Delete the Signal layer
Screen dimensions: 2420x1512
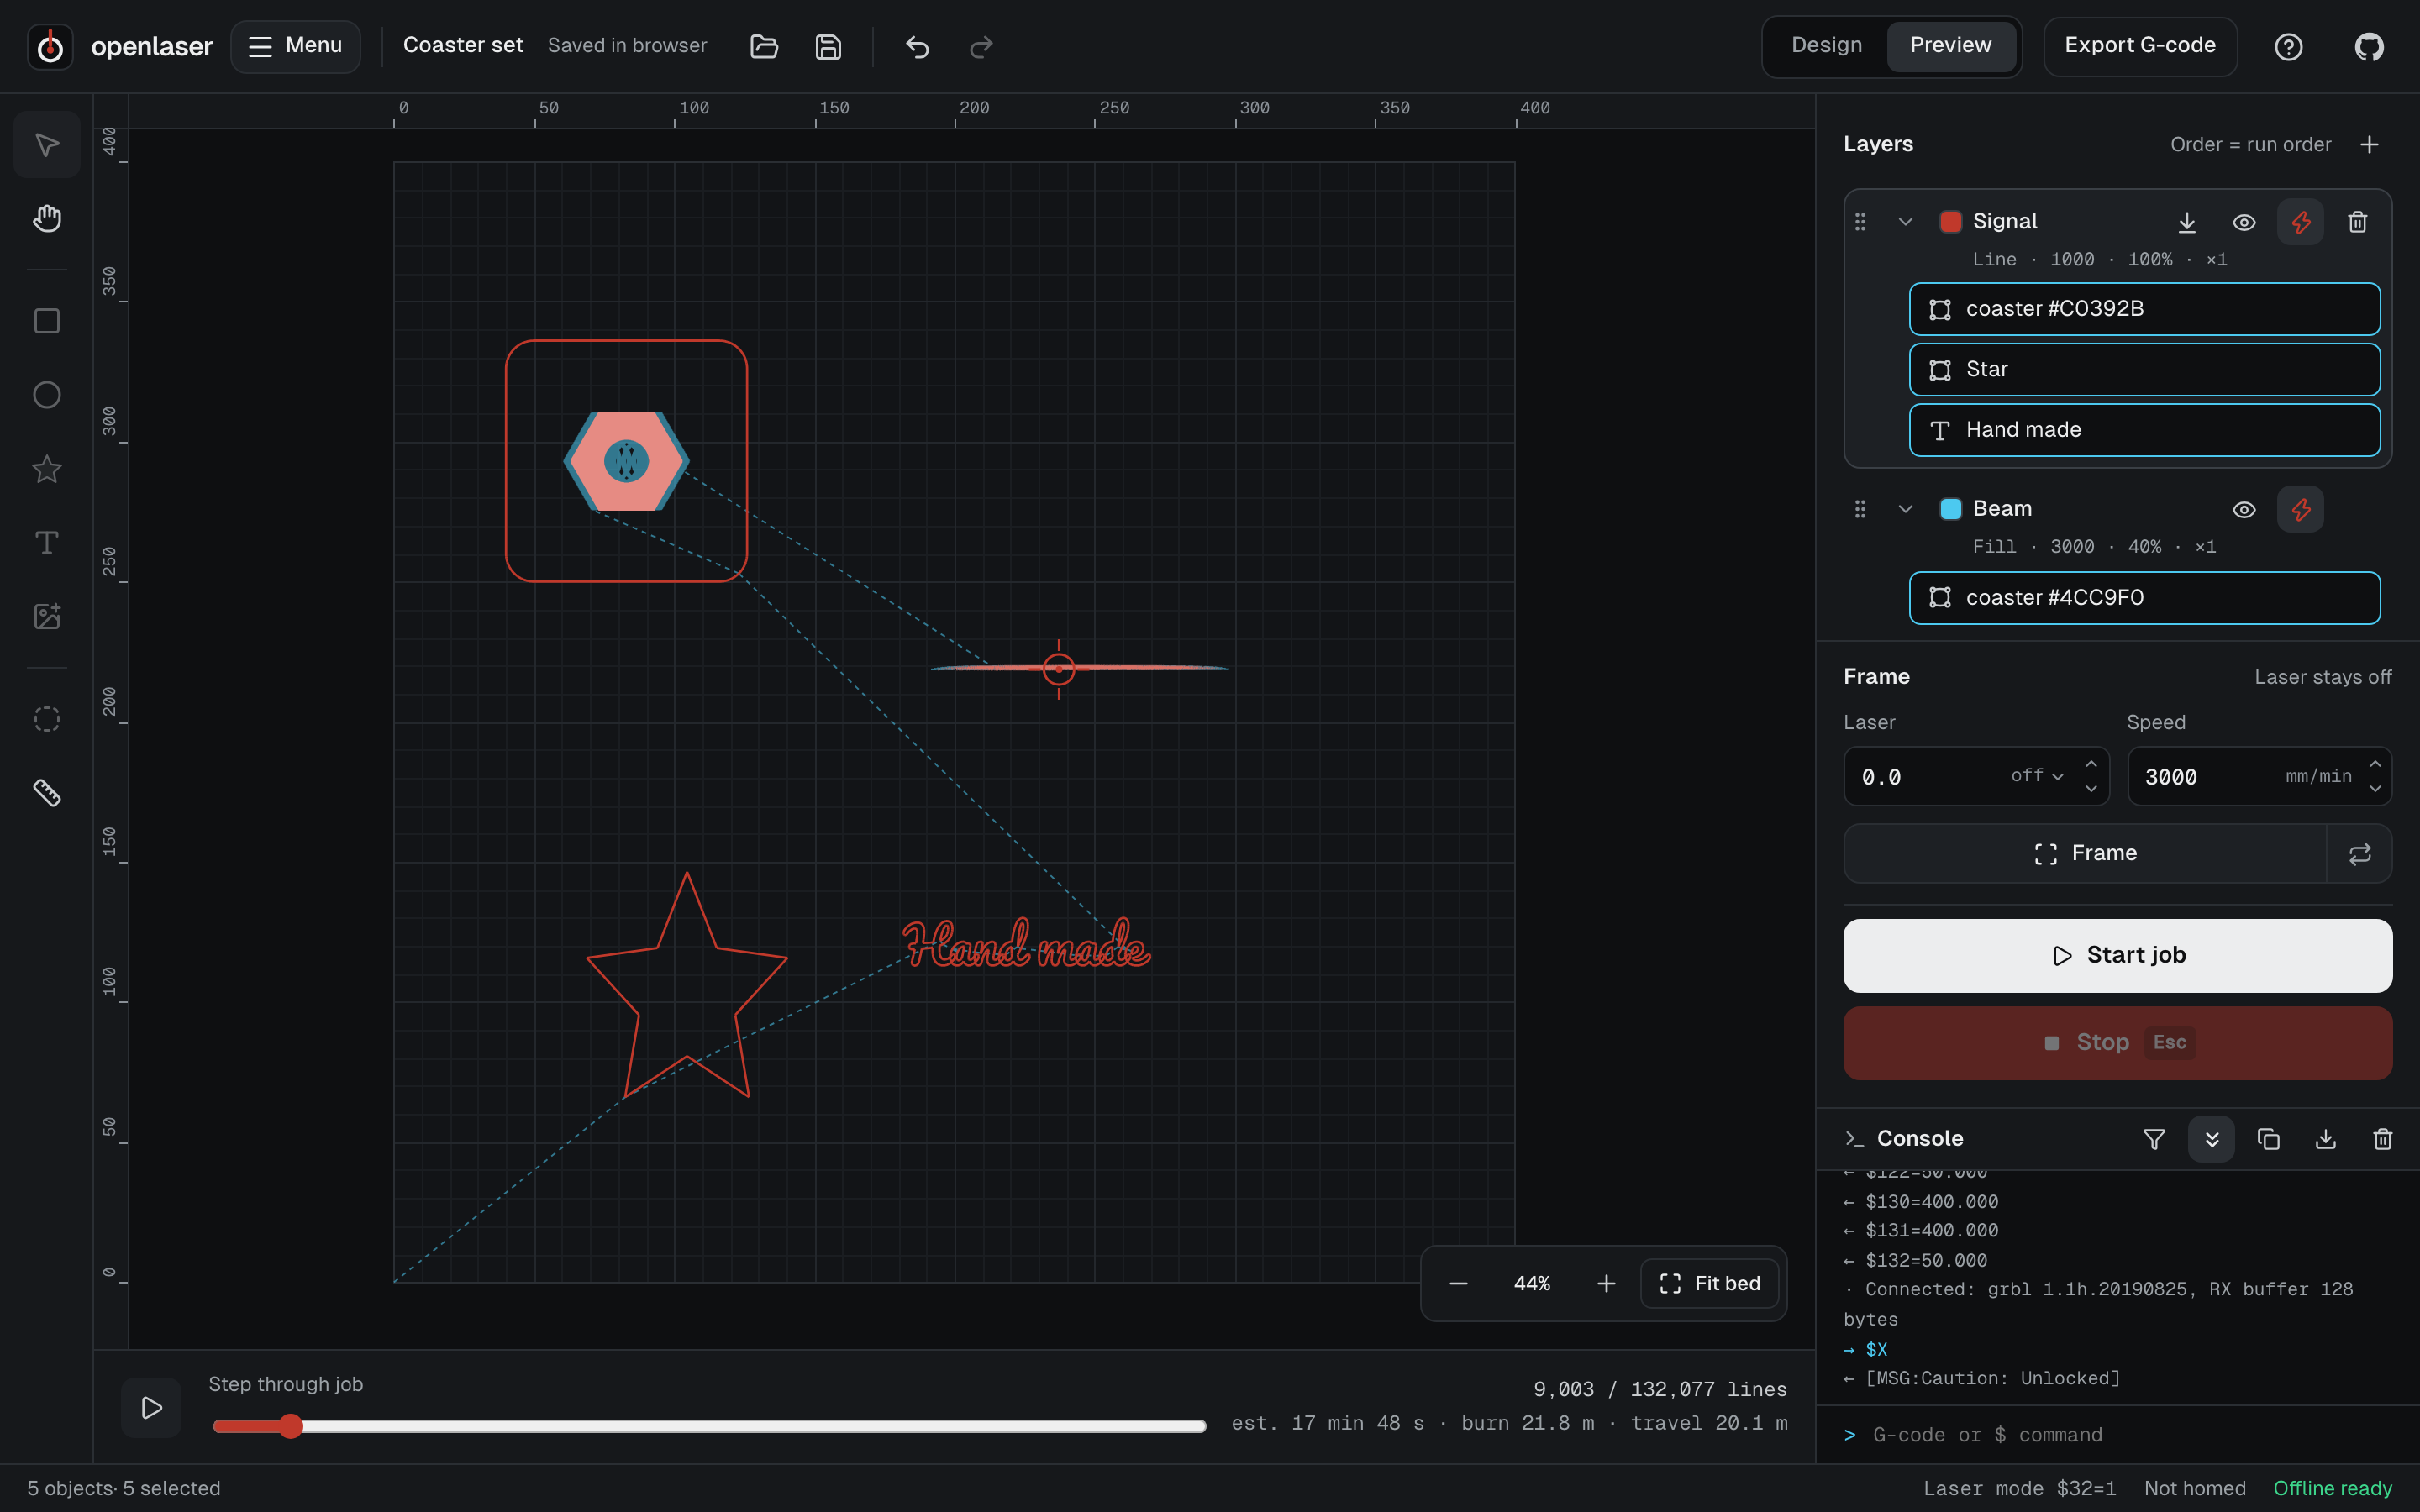click(x=2357, y=222)
